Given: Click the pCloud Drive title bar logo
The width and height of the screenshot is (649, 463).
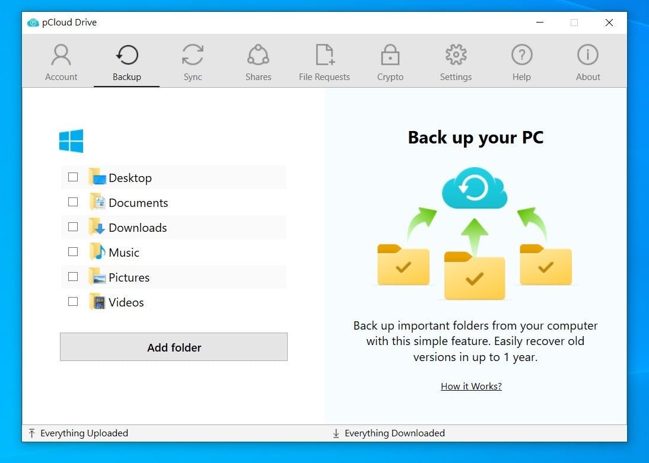Looking at the screenshot, I should [x=33, y=23].
